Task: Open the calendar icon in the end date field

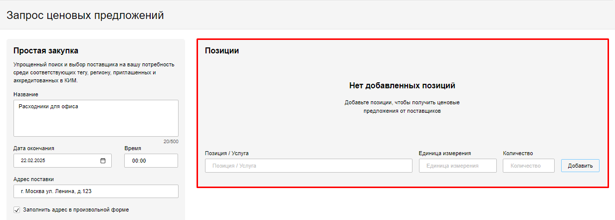Action: click(103, 161)
